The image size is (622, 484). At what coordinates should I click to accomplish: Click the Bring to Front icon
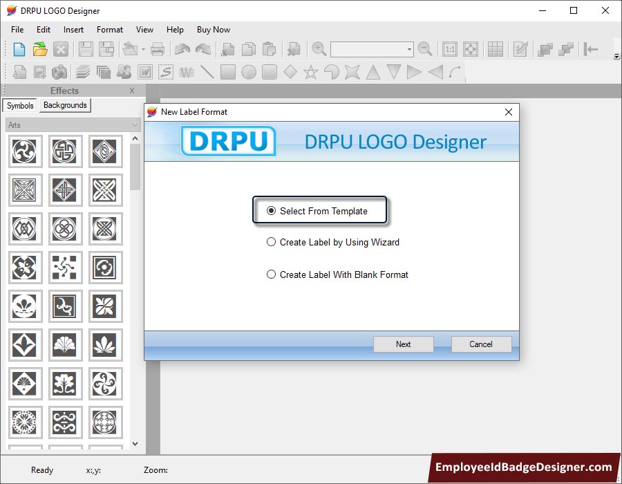pyautogui.click(x=545, y=50)
